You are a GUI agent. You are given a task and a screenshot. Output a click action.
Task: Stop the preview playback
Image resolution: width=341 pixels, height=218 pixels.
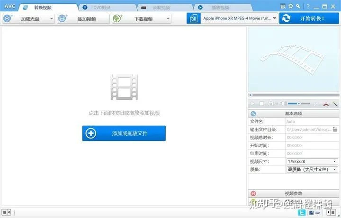tap(261, 104)
